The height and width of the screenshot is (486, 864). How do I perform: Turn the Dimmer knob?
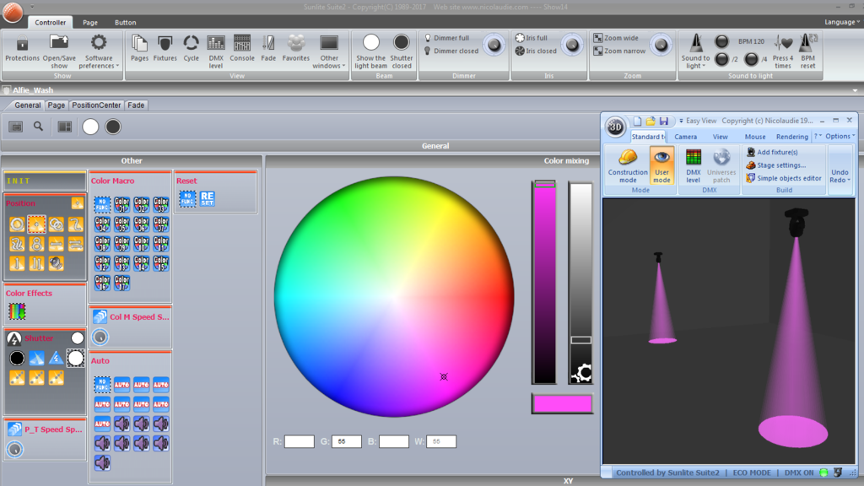point(494,45)
